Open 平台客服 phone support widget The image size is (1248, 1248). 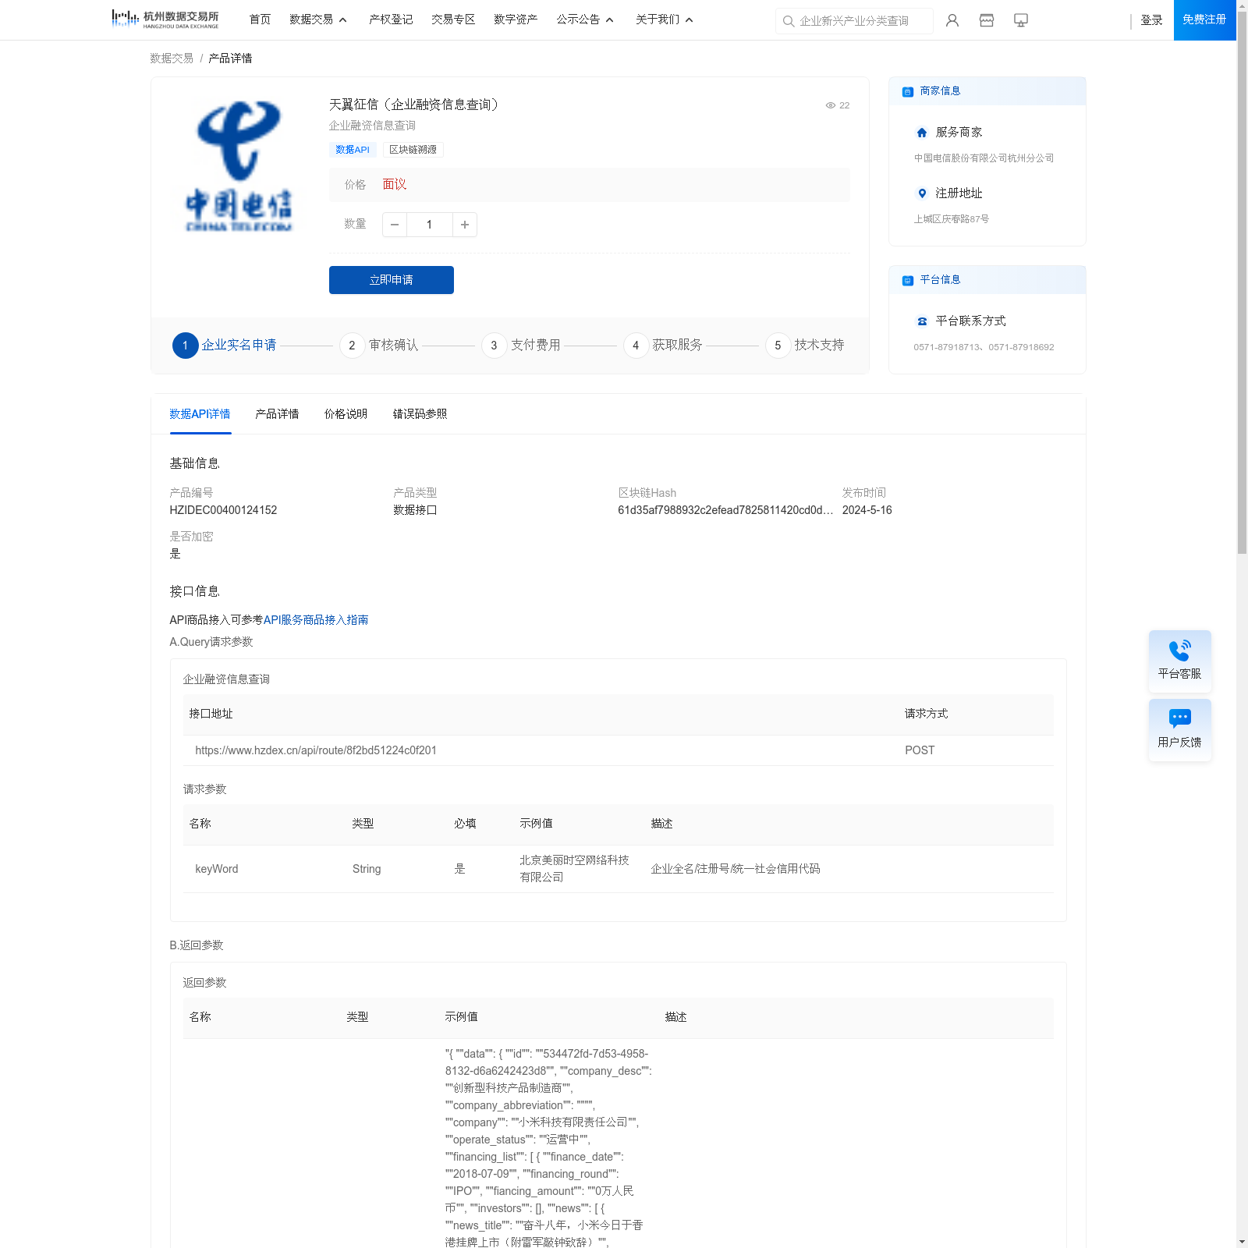(1179, 661)
